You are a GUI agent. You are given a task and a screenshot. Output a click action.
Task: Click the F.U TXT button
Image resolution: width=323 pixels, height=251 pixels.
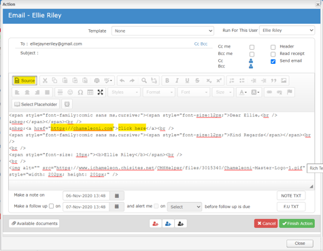291,207
